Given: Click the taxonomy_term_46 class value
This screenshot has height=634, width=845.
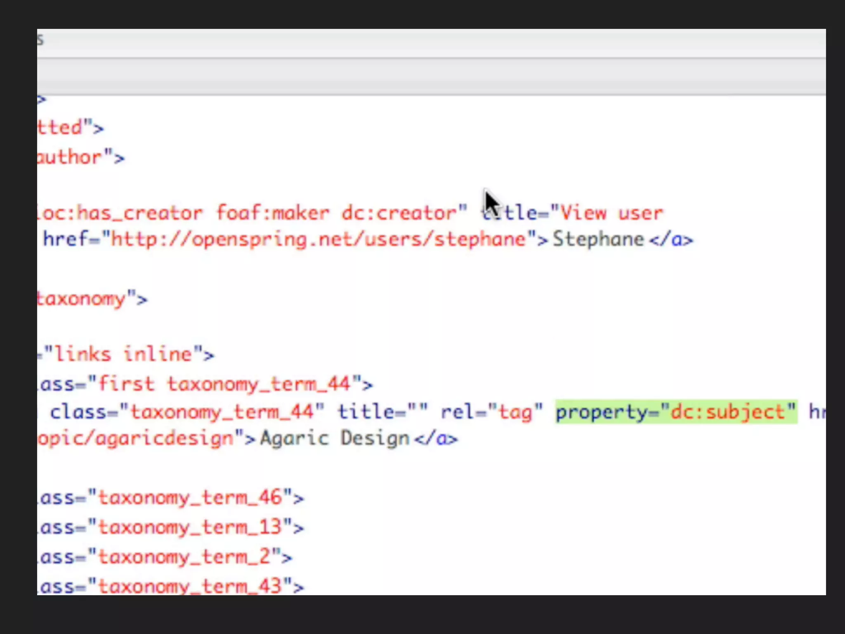Looking at the screenshot, I should pos(190,498).
